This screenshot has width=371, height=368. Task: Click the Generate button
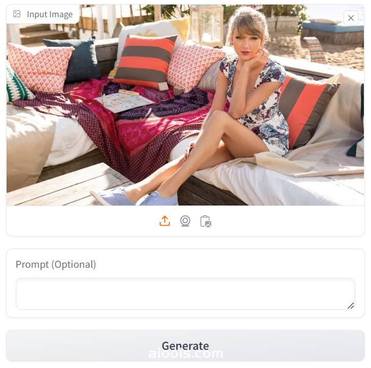(x=185, y=346)
